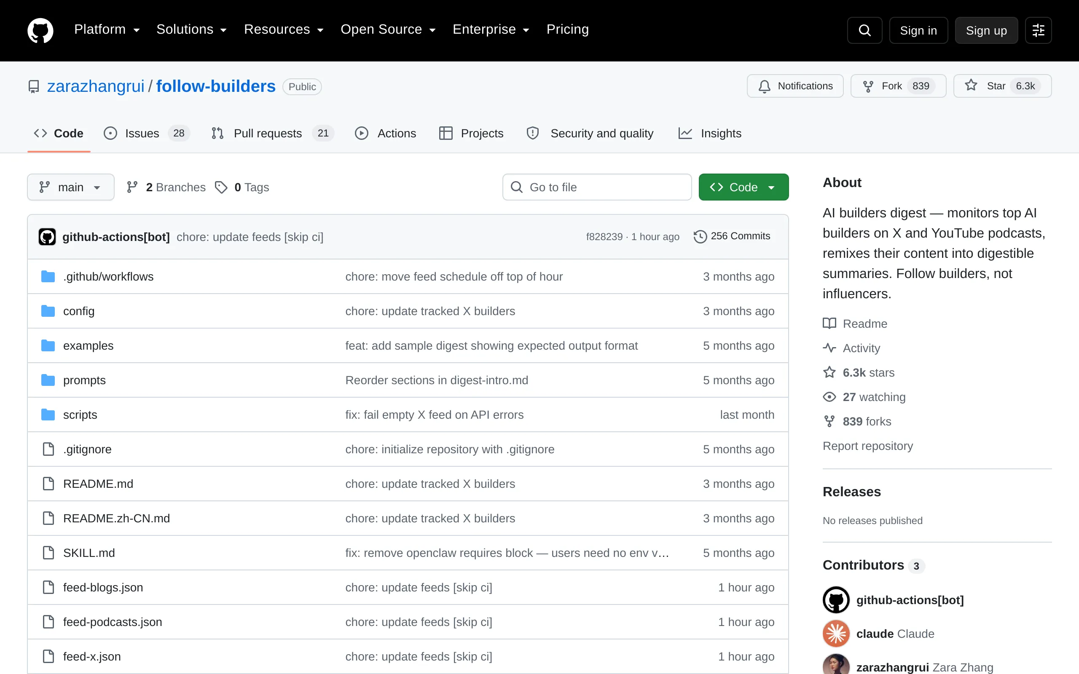Click the fork icon in Fork button
The height and width of the screenshot is (674, 1079).
(868, 86)
